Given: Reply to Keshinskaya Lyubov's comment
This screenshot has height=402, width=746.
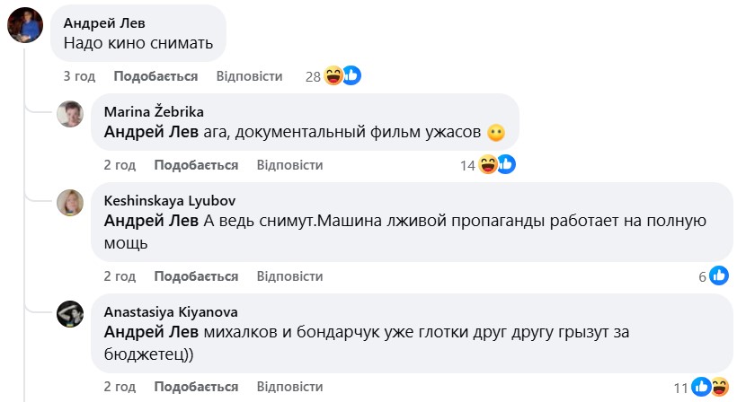Looking at the screenshot, I should coord(289,276).
